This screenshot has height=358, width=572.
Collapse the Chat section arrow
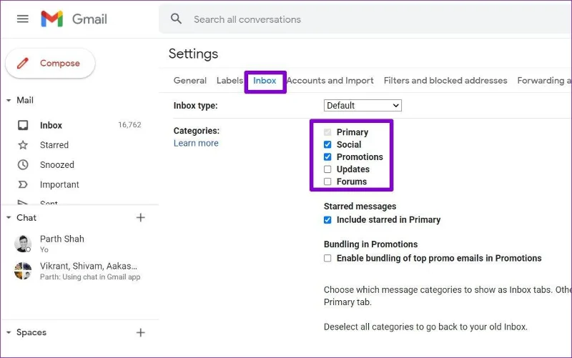(9, 218)
